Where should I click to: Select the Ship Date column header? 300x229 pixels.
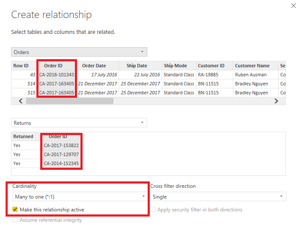[137, 66]
